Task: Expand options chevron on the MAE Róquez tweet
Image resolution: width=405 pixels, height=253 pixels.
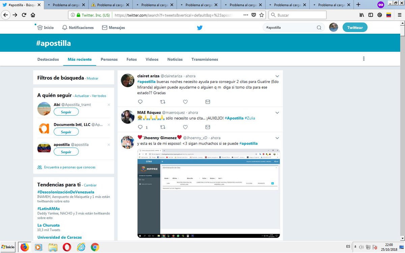Action: (277, 112)
